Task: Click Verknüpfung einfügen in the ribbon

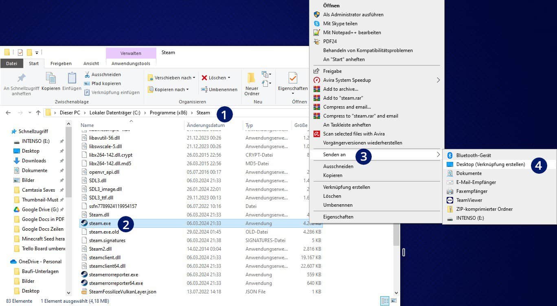Action: tap(112, 92)
